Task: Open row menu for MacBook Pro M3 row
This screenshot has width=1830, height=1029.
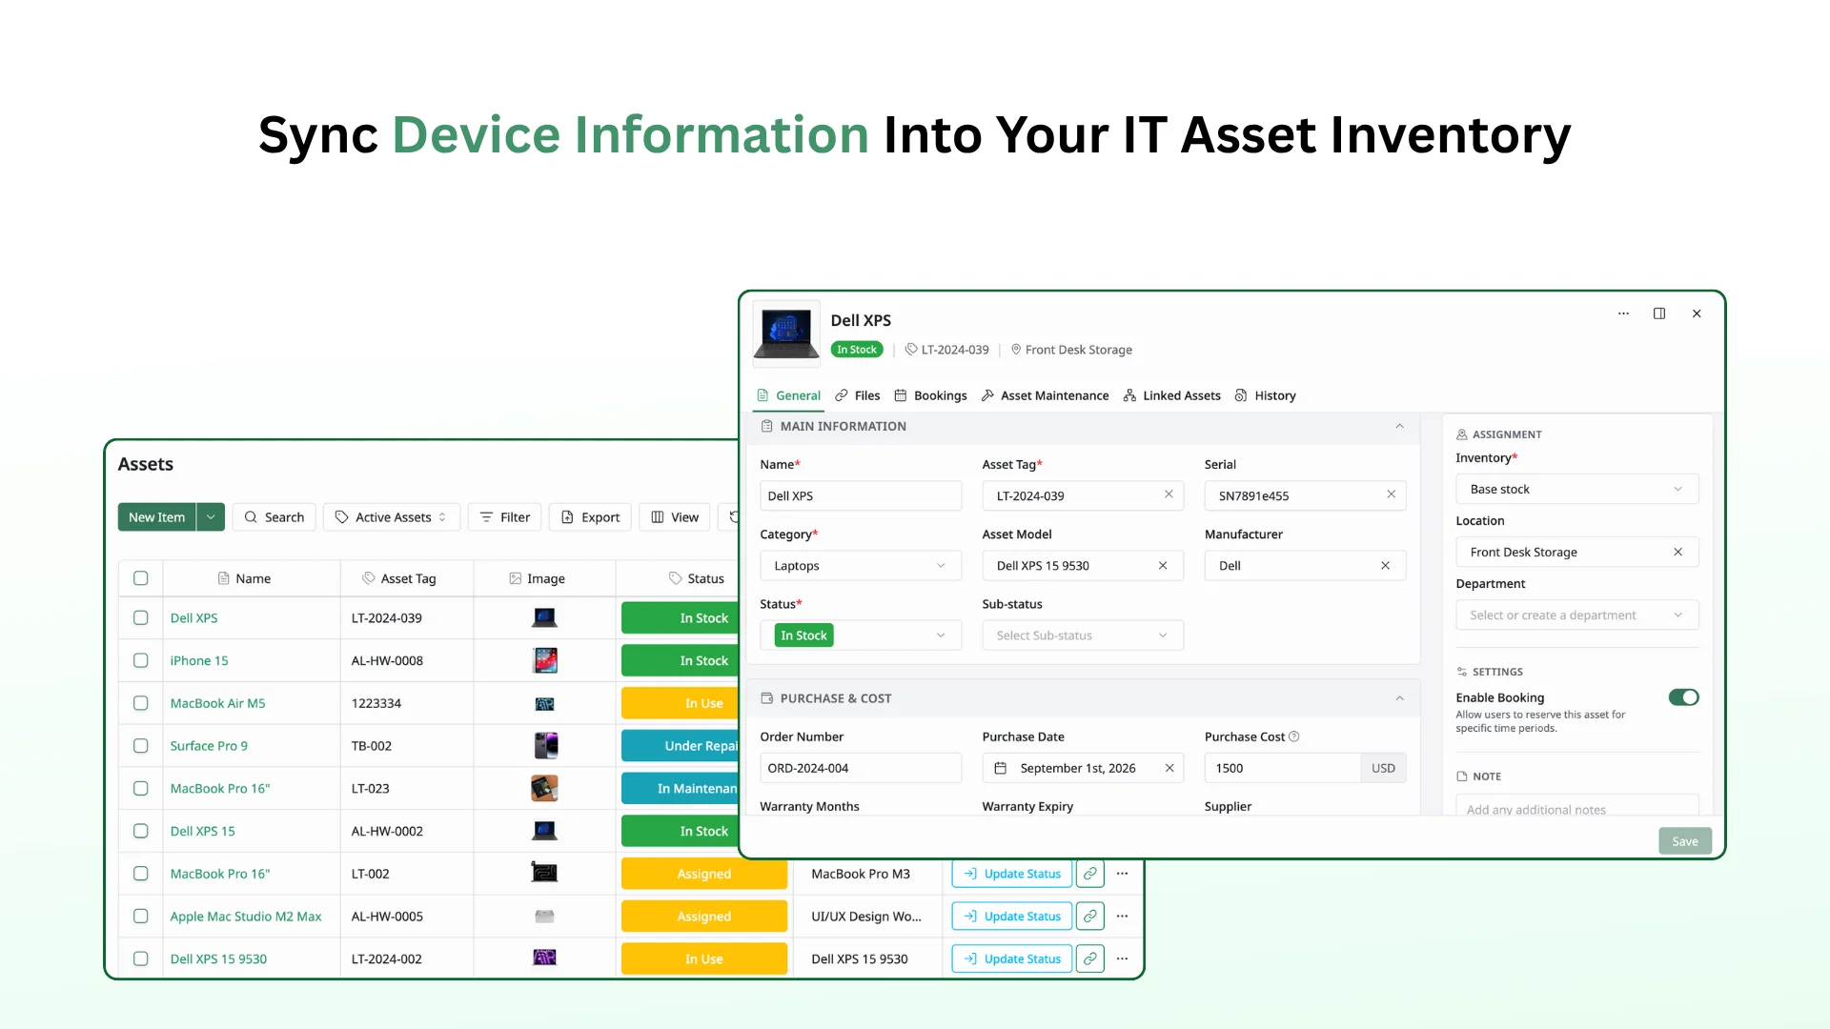Action: (1123, 874)
